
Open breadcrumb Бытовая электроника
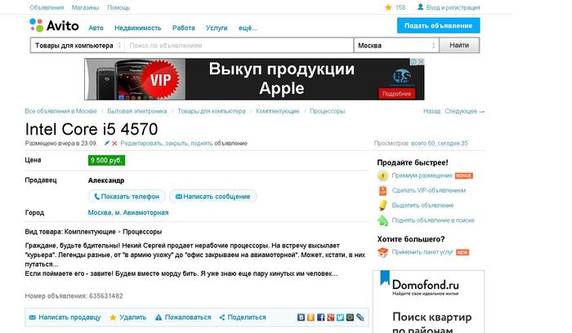(x=137, y=111)
